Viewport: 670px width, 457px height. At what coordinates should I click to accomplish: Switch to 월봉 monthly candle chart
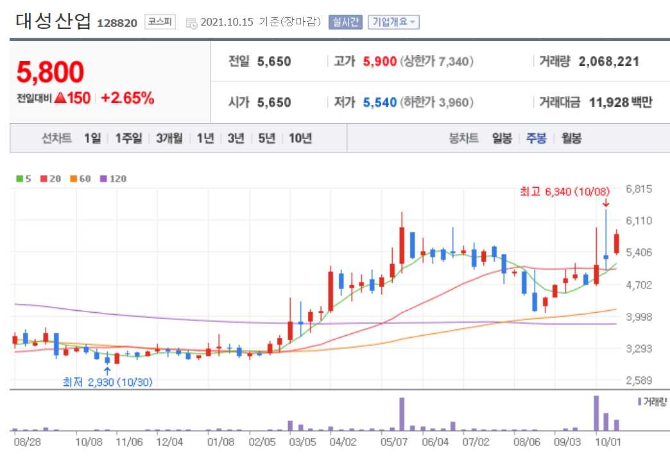point(571,138)
